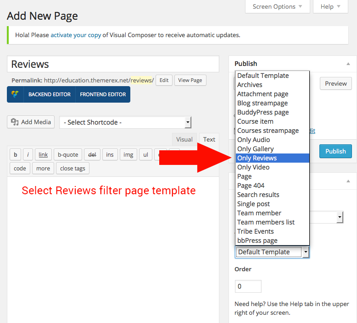Click the Visual Composer logo icon

[x=16, y=94]
